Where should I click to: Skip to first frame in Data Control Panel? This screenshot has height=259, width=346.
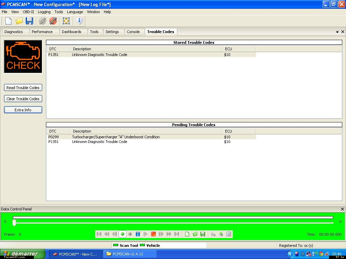coord(99,234)
